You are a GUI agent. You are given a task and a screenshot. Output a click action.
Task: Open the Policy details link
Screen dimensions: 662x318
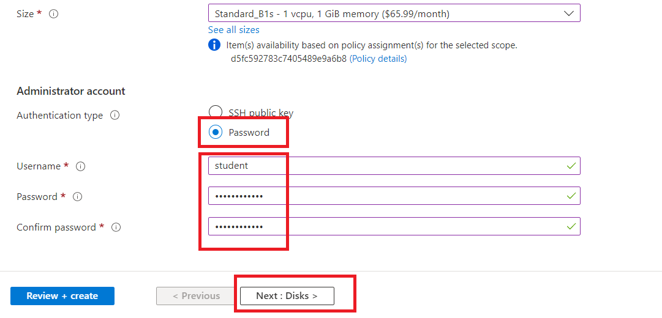pyautogui.click(x=378, y=59)
